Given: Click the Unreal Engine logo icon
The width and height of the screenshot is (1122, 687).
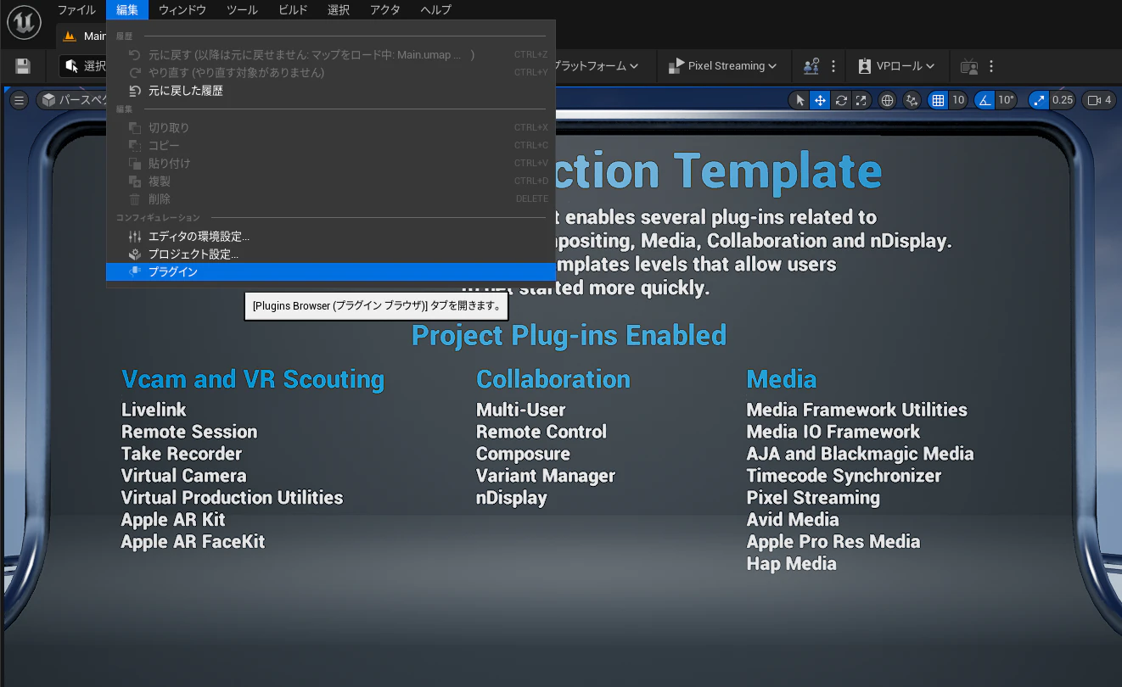Looking at the screenshot, I should pos(24,21).
